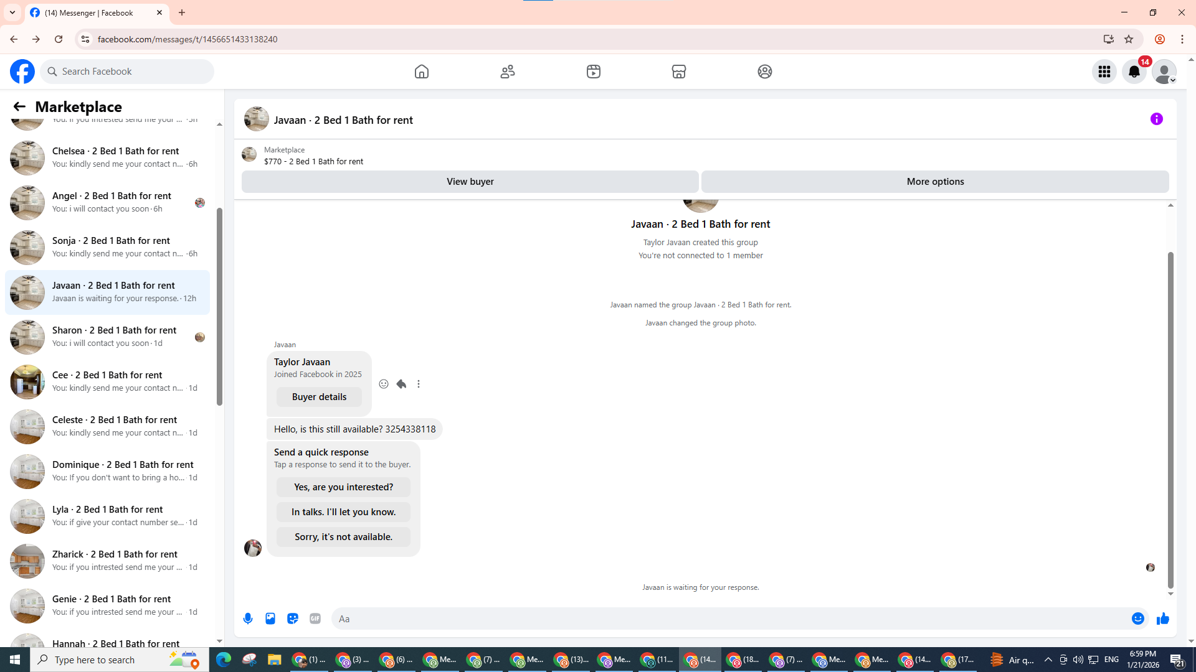1196x672 pixels.
Task: Send quick response 'Yes, are you interested?'
Action: coord(343,487)
